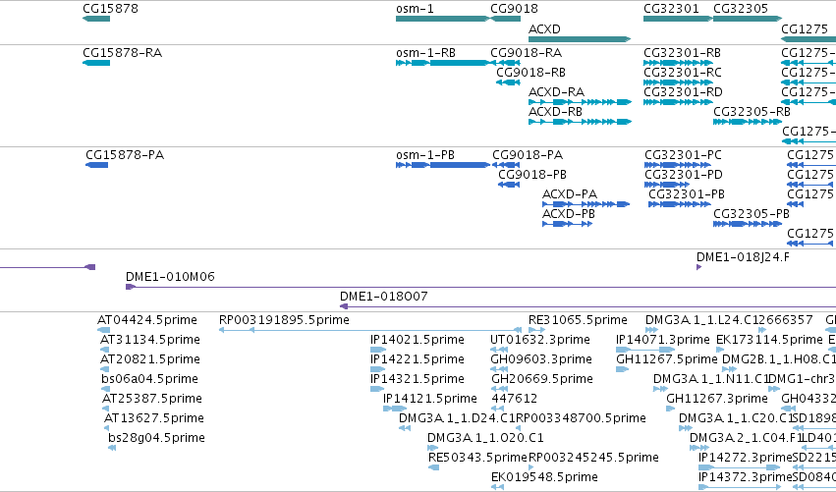Click the CG9018-RB transcript glyph
This screenshot has width=836, height=492.
click(508, 82)
